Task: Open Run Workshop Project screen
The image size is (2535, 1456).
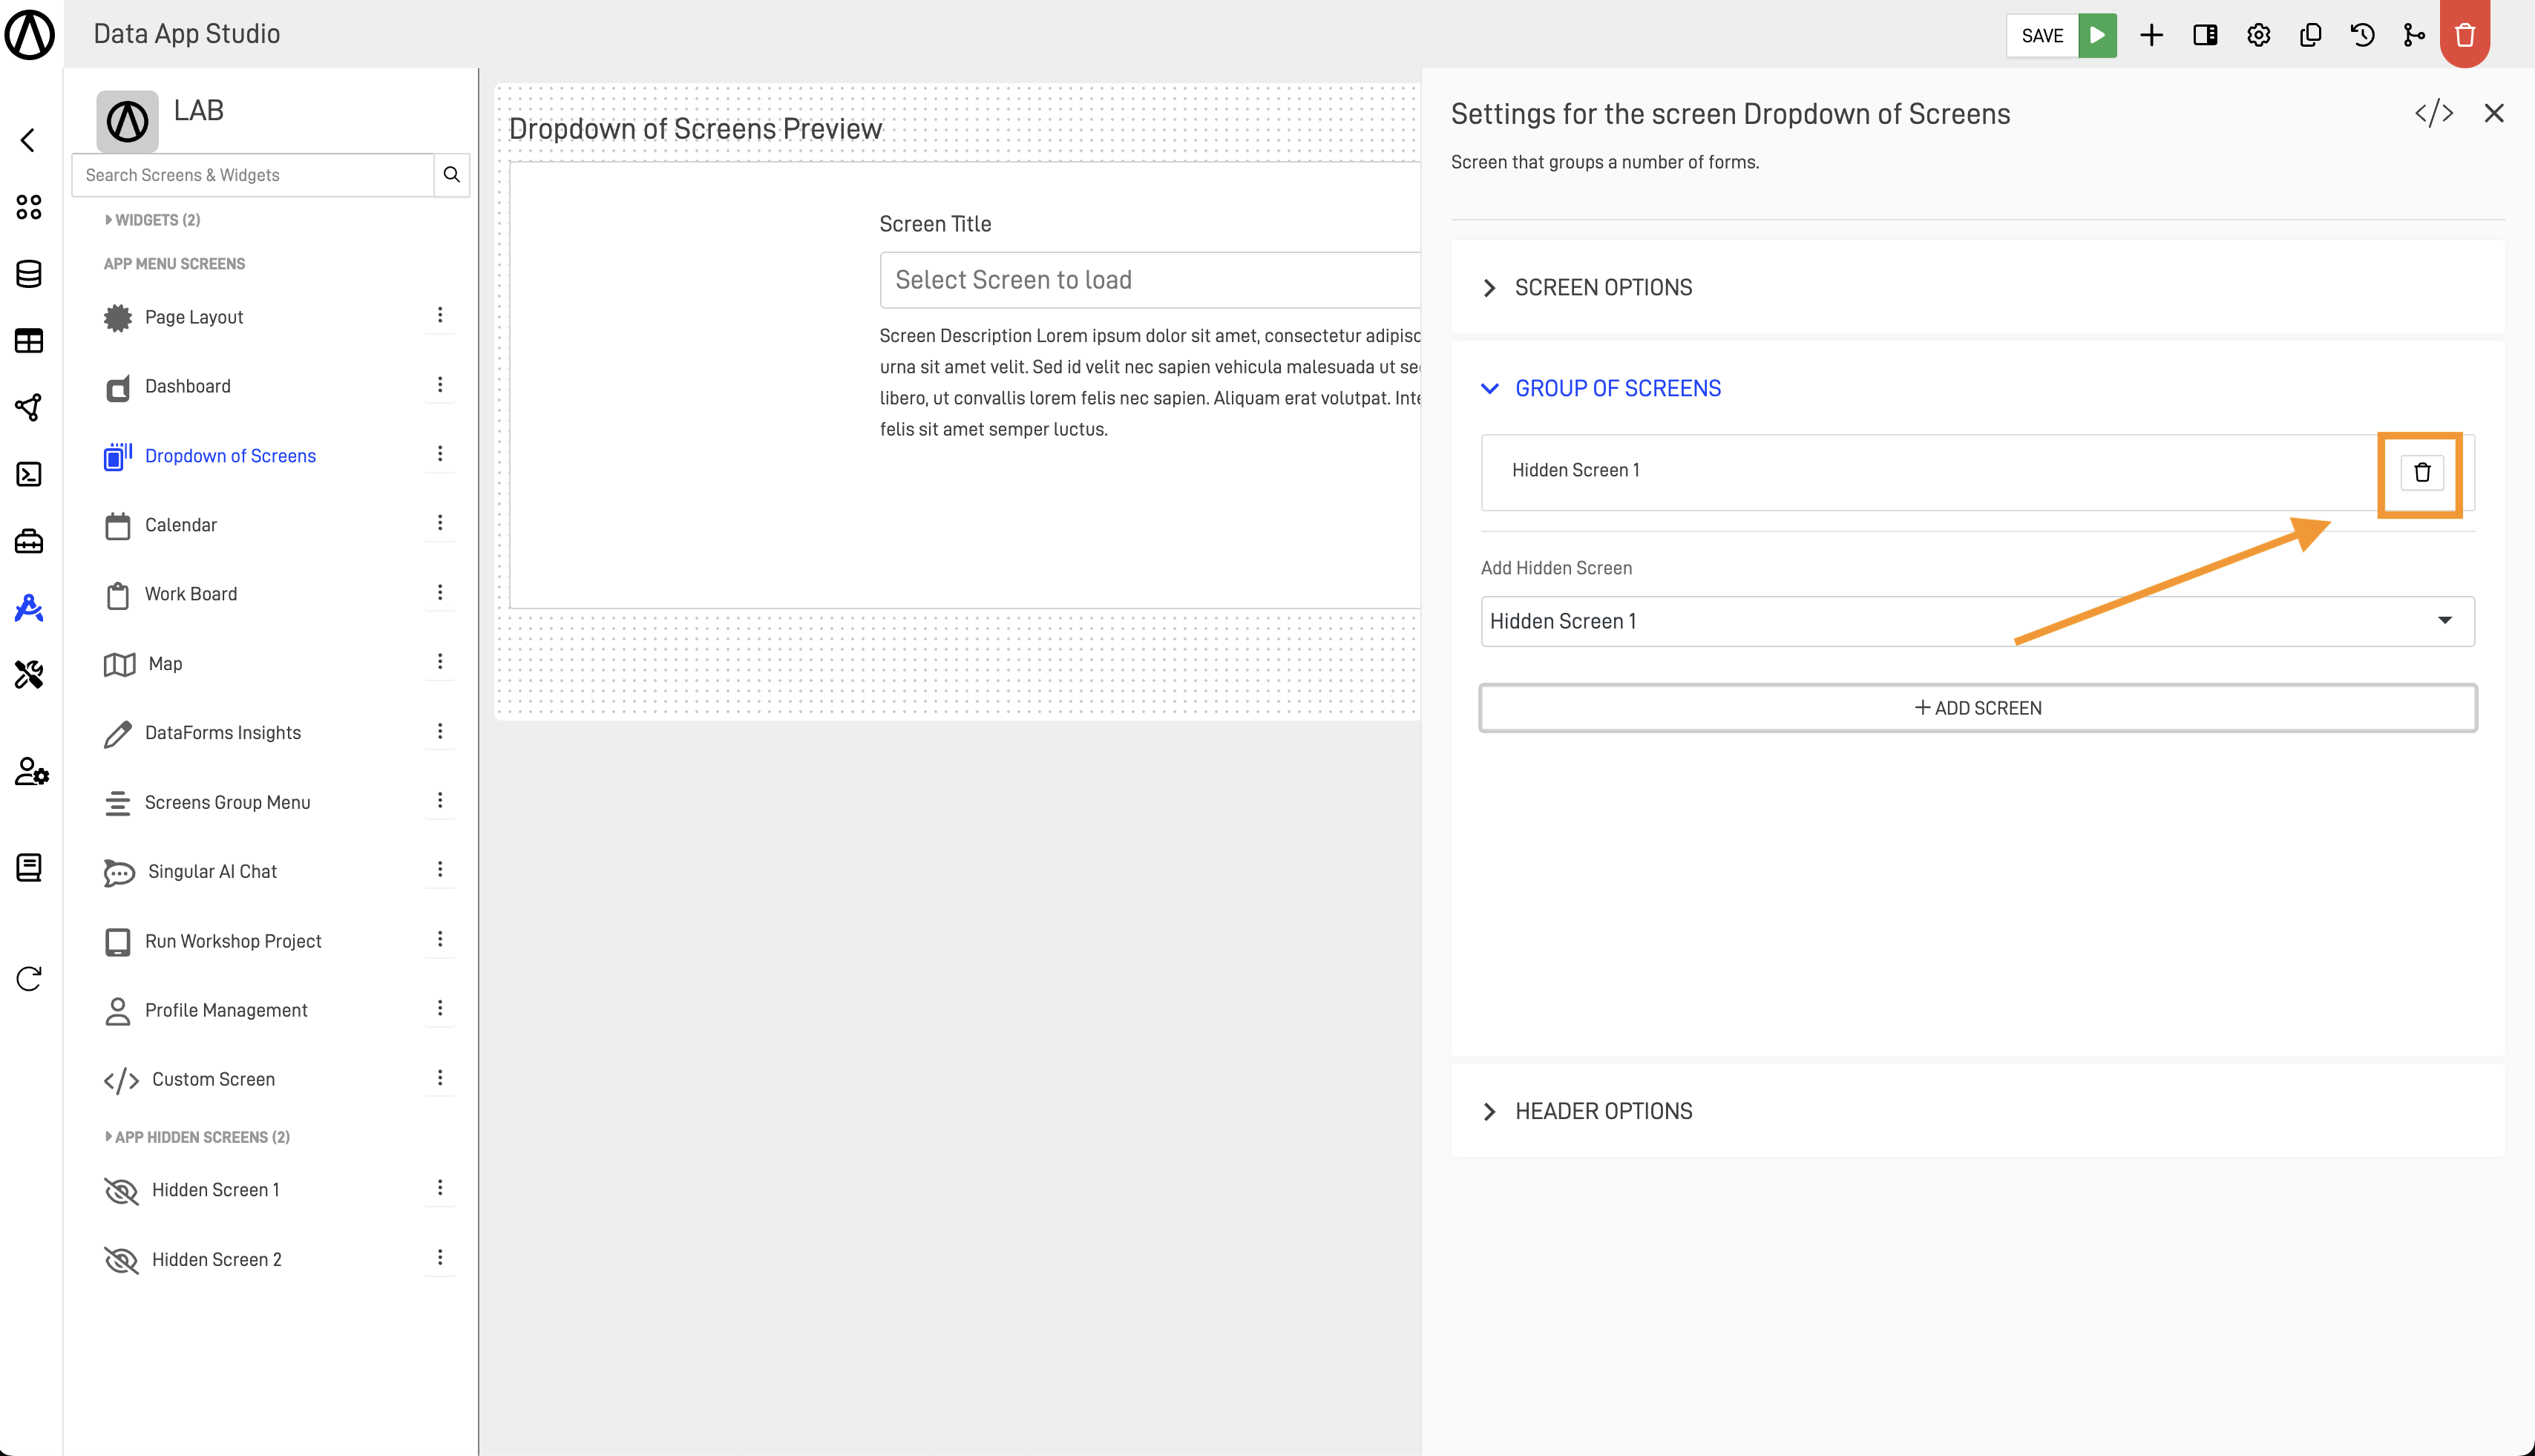Action: pyautogui.click(x=233, y=941)
